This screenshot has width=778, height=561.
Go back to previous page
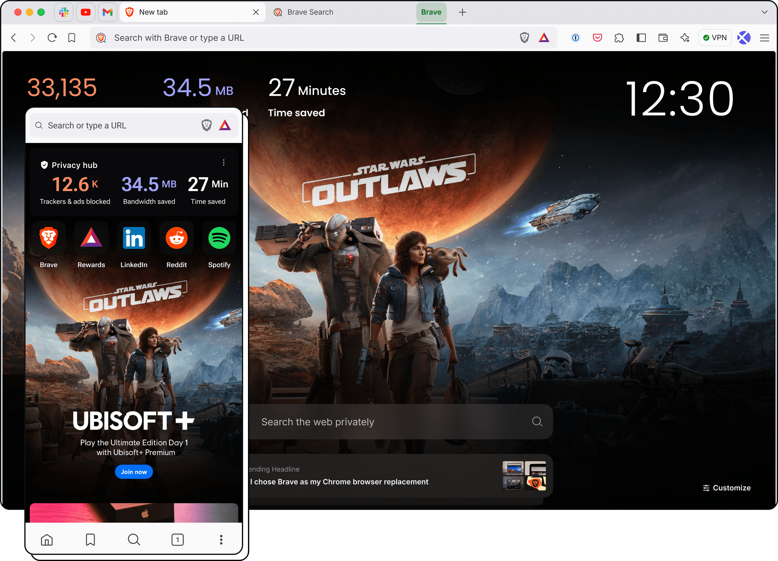[14, 38]
